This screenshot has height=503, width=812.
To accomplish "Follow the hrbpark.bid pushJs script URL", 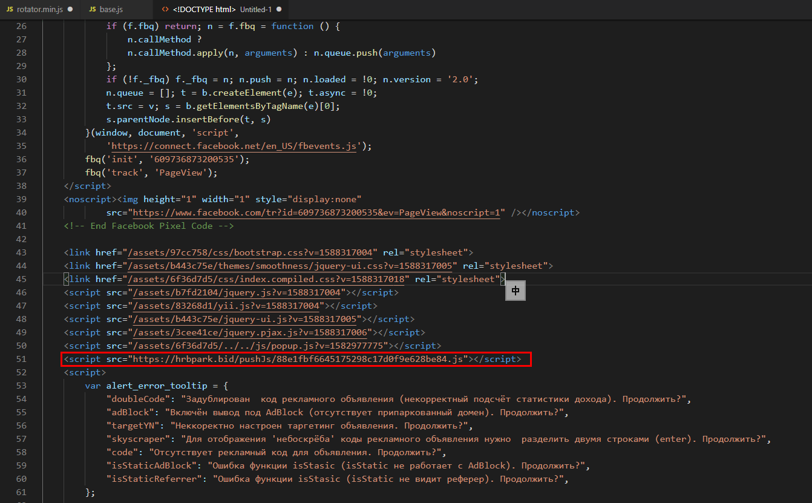I will [x=298, y=359].
